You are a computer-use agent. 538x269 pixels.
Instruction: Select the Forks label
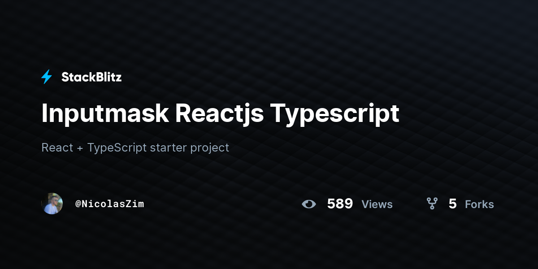click(479, 204)
